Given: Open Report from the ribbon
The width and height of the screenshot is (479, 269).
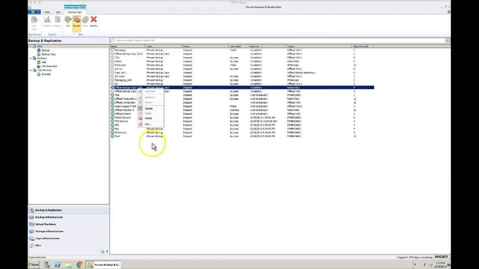Looking at the screenshot, I should click(x=57, y=22).
